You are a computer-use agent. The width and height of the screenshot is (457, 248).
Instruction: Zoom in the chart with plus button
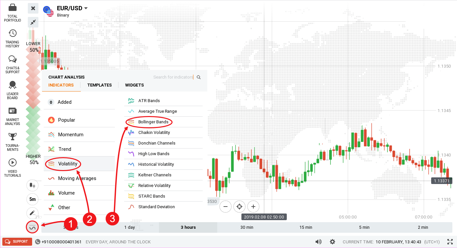point(253,207)
